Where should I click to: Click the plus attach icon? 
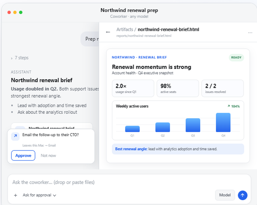click(16, 195)
